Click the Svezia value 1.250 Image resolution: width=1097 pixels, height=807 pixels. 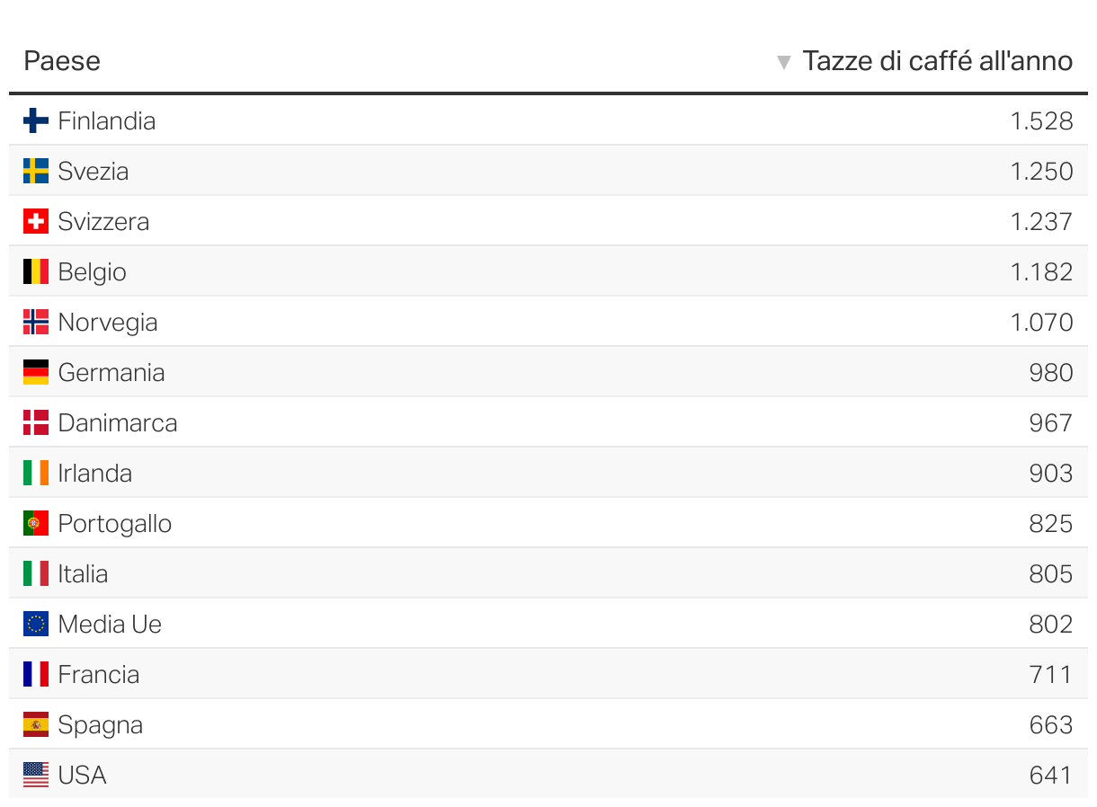click(1041, 171)
